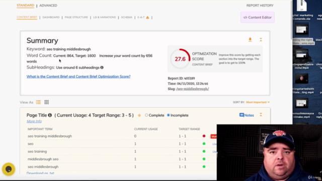Click the TARGET RANGE column header

(x=189, y=129)
